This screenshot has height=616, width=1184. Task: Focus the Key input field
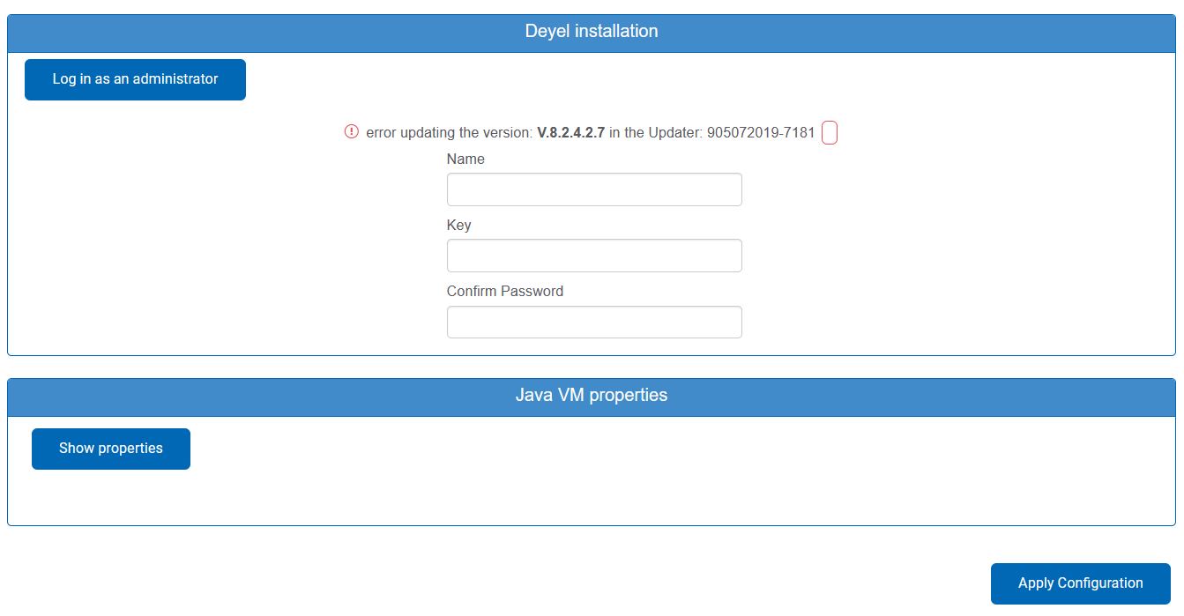pos(594,256)
